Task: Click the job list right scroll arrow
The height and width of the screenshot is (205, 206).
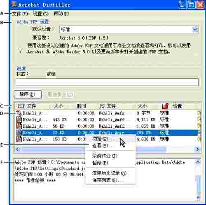Action: tap(197, 149)
